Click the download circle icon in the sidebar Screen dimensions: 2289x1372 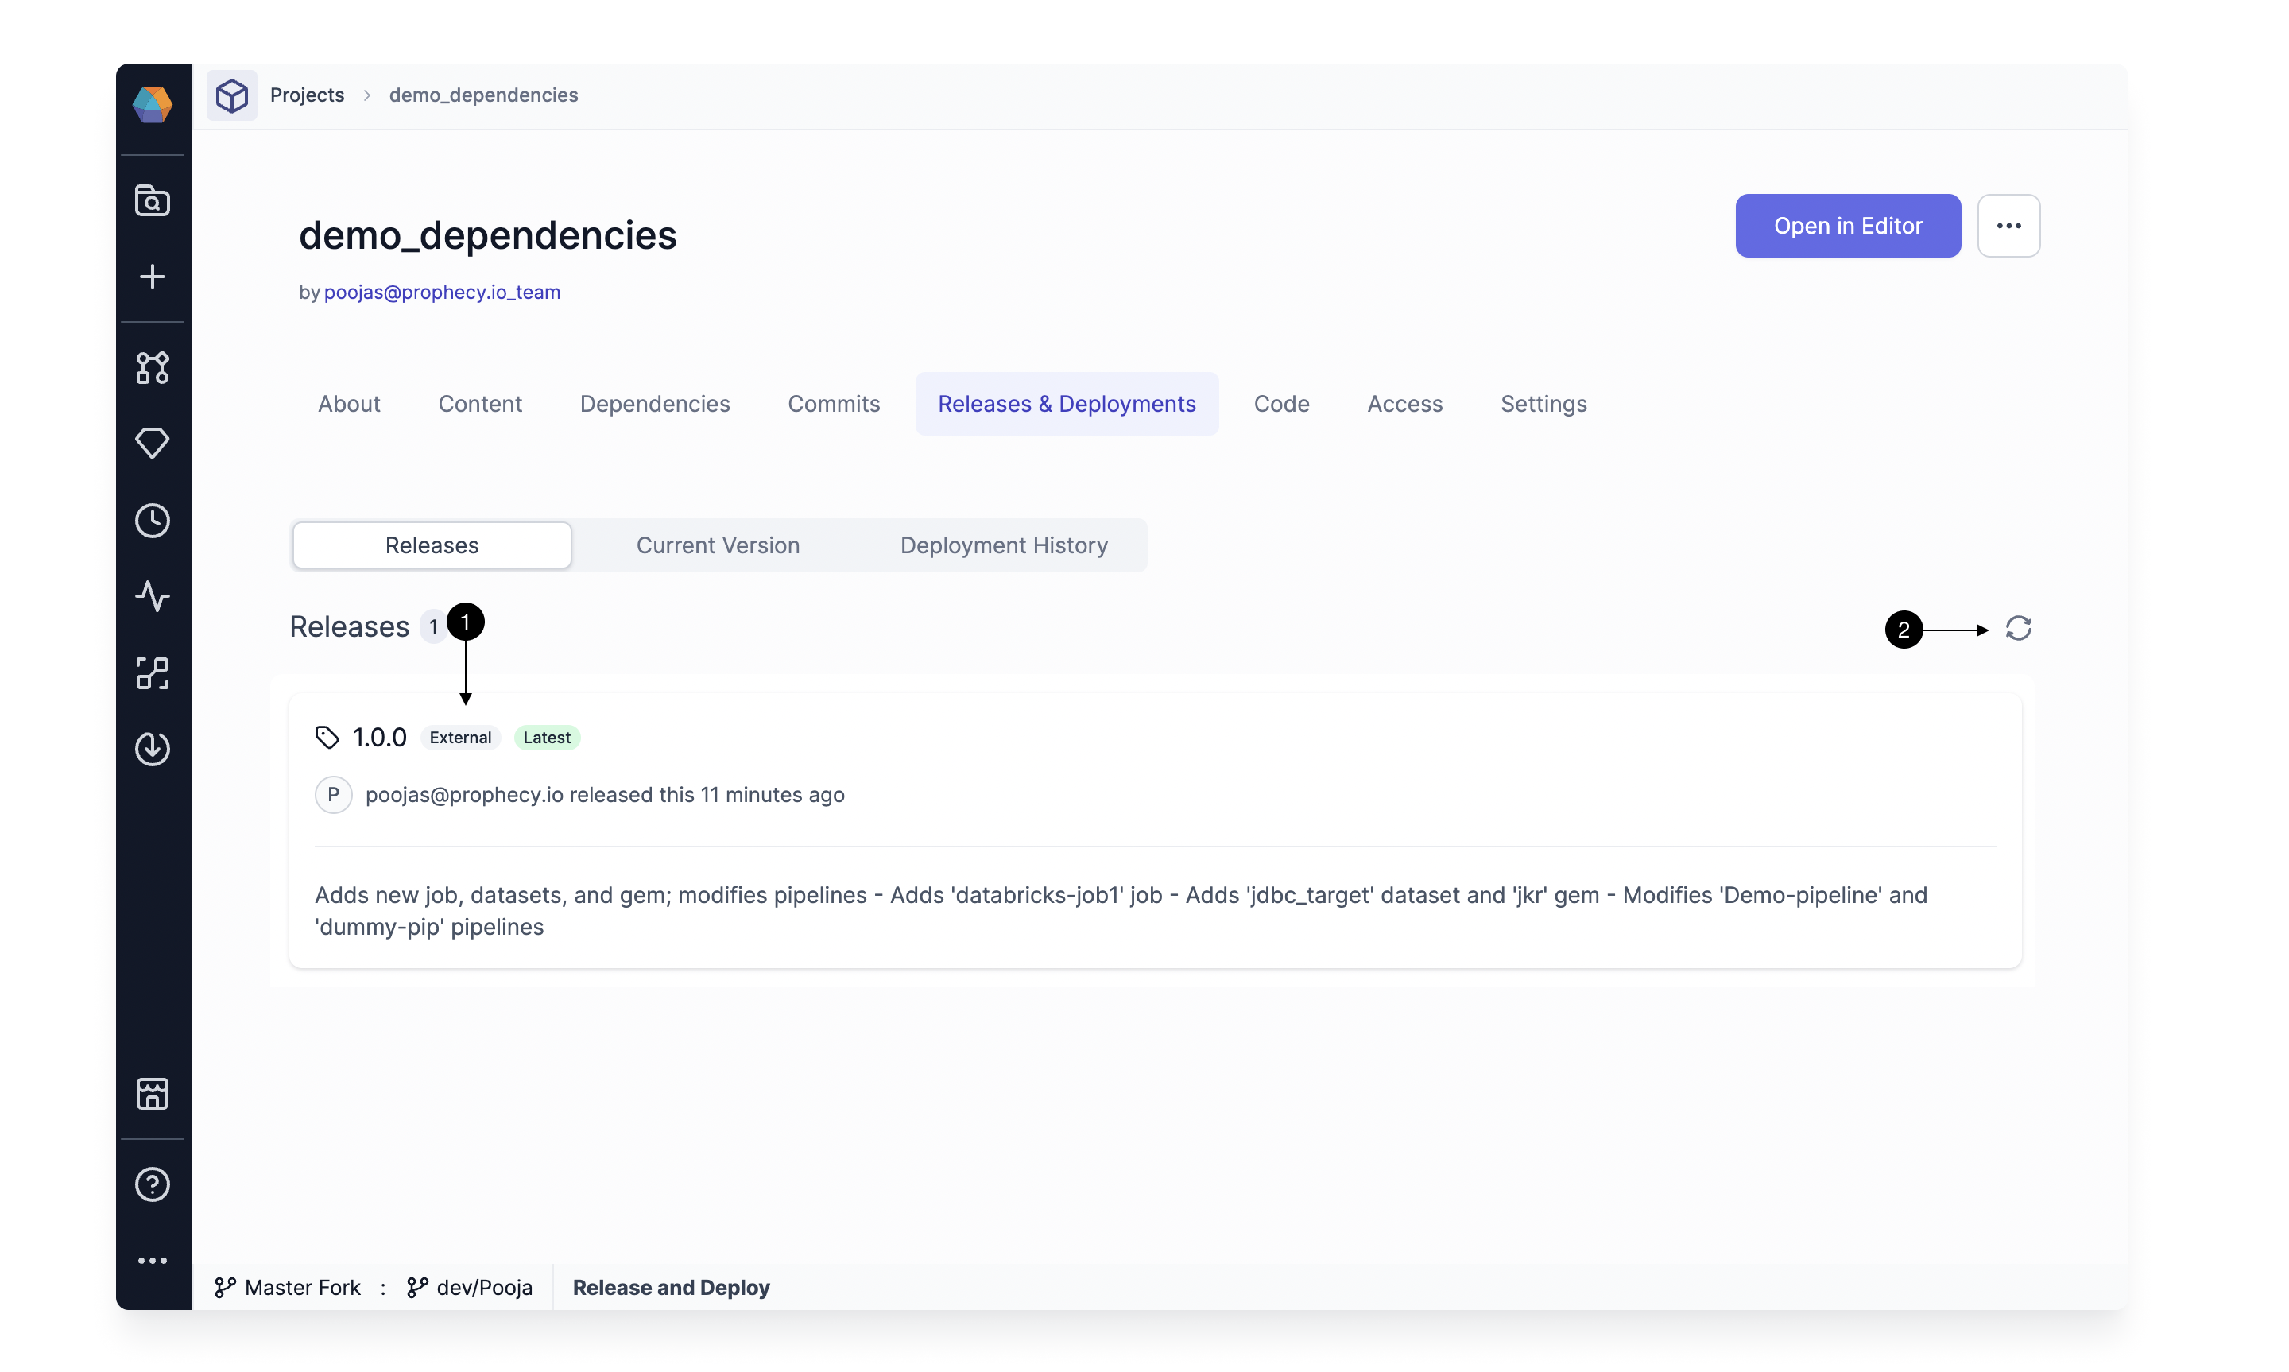point(153,749)
